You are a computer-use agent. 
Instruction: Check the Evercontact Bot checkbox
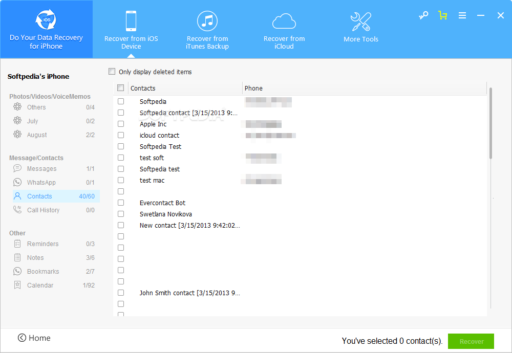(x=121, y=203)
